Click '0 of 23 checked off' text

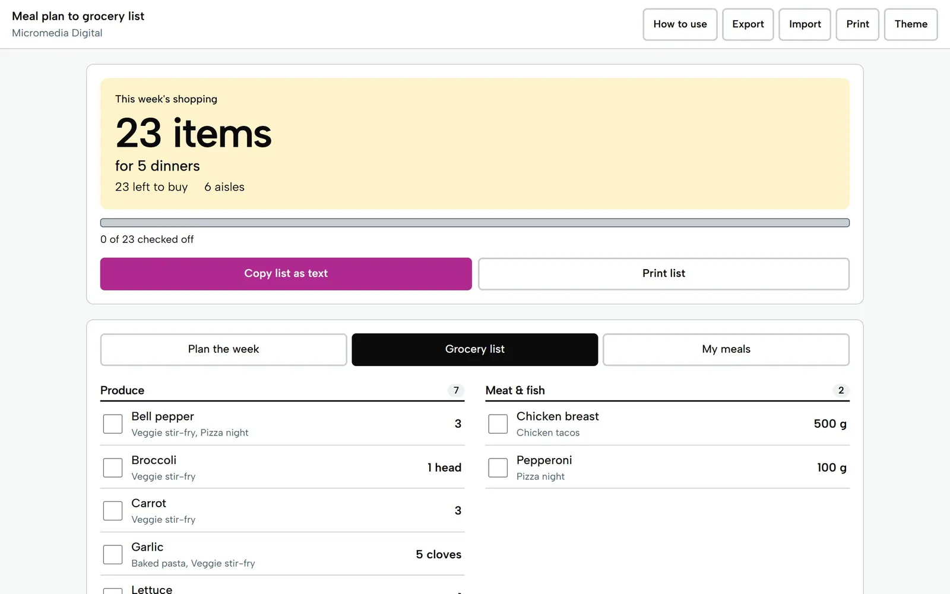(147, 239)
